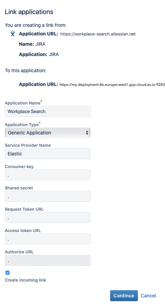Select the Access token URL input

pos(48,239)
